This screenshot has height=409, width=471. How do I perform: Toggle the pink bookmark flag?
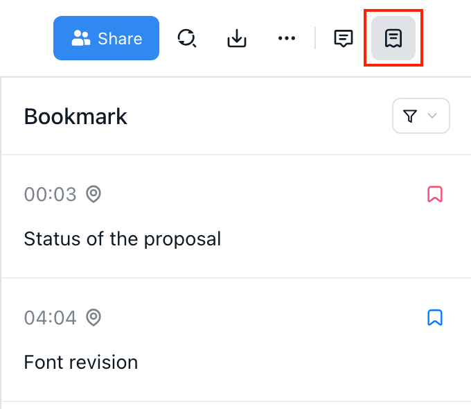435,194
